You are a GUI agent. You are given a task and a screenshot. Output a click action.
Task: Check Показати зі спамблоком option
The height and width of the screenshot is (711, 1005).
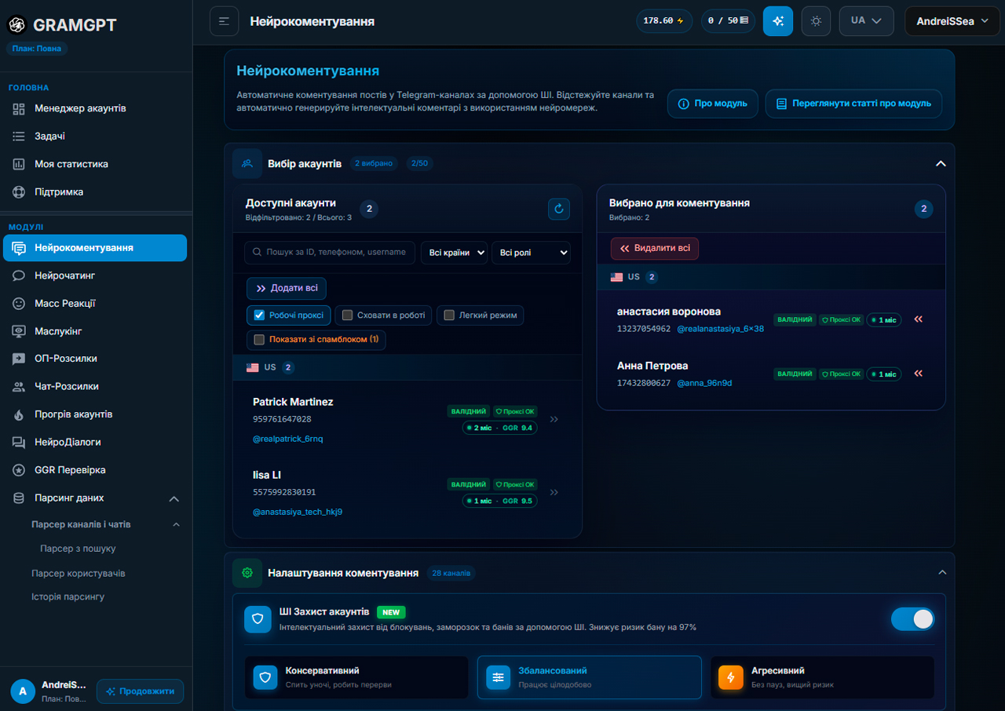pos(259,340)
